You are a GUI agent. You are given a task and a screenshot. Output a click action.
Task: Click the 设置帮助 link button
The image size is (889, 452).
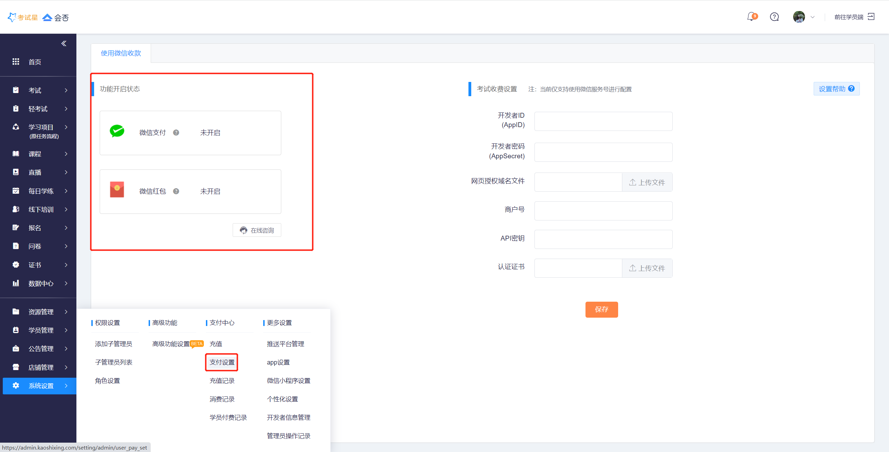pyautogui.click(x=836, y=89)
